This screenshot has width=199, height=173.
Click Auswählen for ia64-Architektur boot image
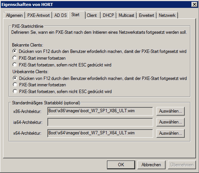pos(170,122)
